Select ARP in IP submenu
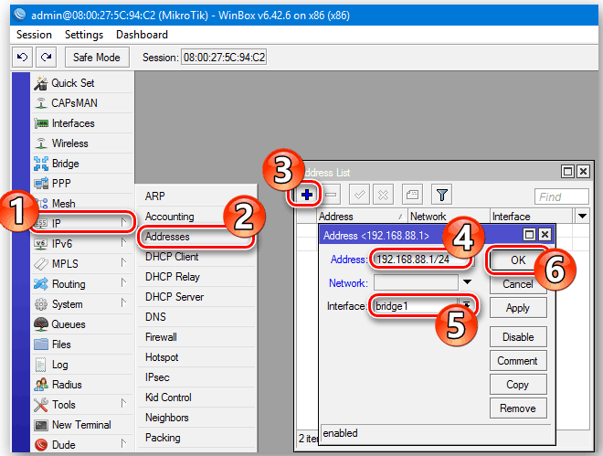This screenshot has height=456, width=603. coord(196,196)
